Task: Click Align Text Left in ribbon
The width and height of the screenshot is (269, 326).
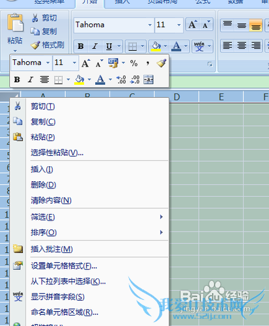Action: 227,46
